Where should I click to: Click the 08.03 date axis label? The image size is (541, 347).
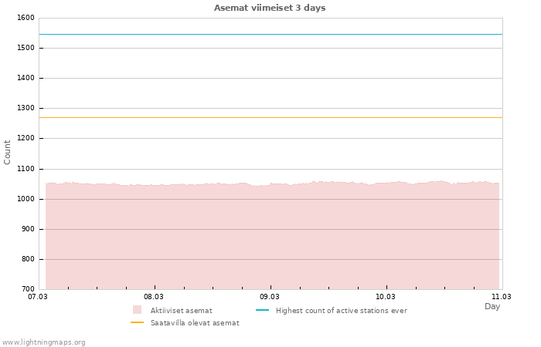coord(154,297)
